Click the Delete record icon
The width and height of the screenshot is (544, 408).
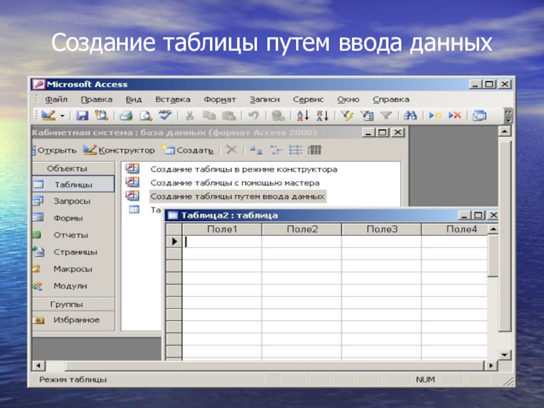pyautogui.click(x=454, y=115)
